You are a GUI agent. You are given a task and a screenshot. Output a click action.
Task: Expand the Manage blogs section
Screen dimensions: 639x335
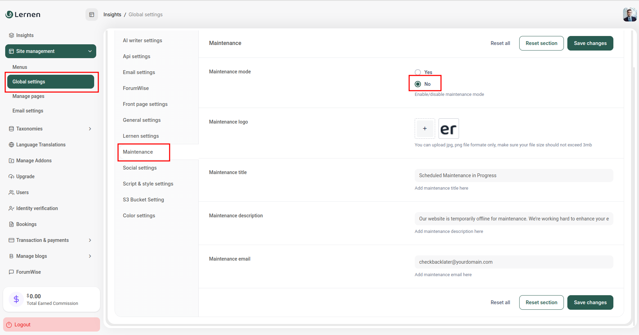pyautogui.click(x=90, y=256)
